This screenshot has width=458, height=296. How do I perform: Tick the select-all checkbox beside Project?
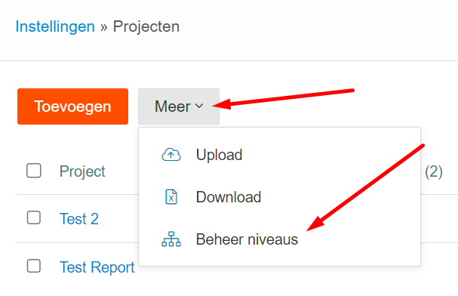(x=34, y=171)
